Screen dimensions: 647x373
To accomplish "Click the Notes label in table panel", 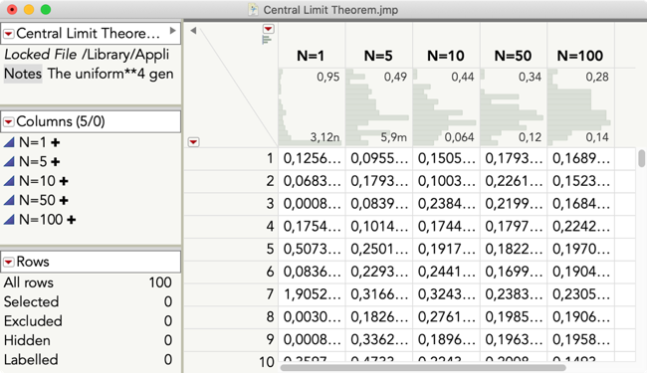I will point(23,74).
